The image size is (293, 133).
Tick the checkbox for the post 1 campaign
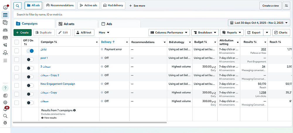pyautogui.click(x=17, y=60)
